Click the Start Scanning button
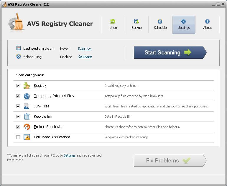Screen dimensions: 227x186 tap(170, 52)
